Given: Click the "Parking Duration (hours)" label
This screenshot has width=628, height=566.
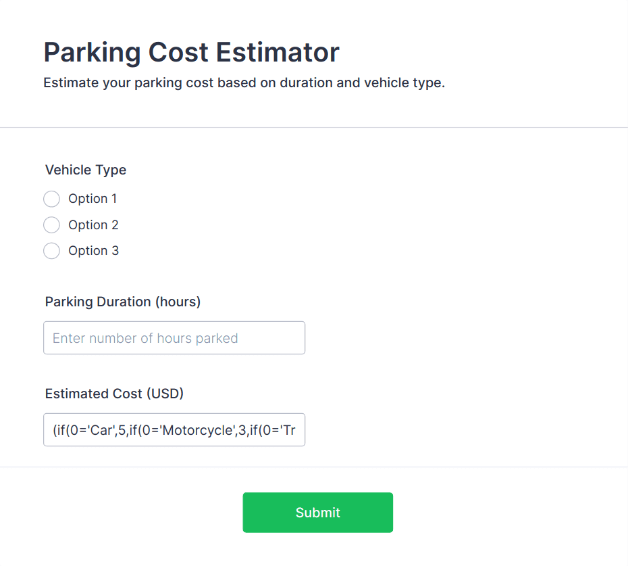Looking at the screenshot, I should pos(123,302).
